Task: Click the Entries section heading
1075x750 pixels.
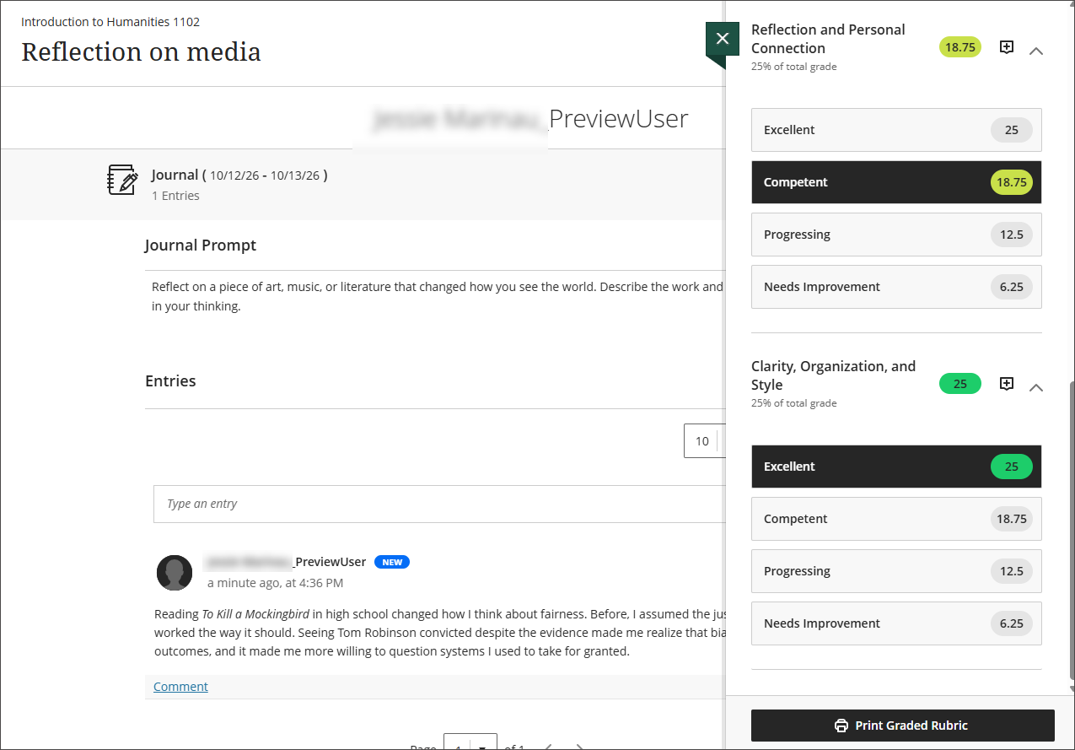Action: (170, 381)
